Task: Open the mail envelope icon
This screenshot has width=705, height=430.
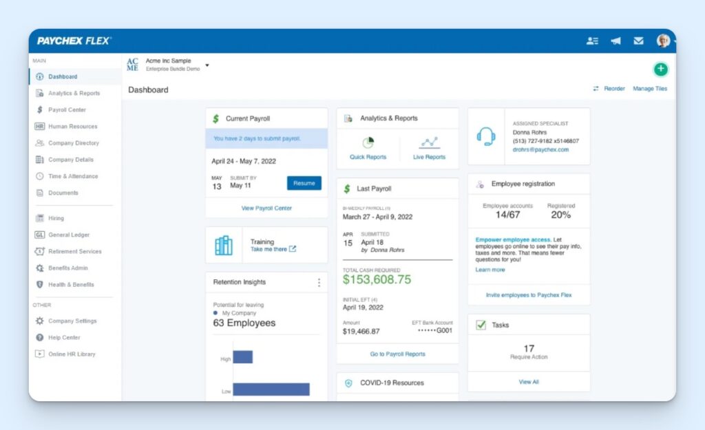Action: tap(638, 41)
